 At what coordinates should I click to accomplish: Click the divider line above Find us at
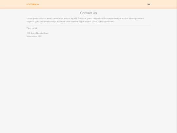click(88, 25)
